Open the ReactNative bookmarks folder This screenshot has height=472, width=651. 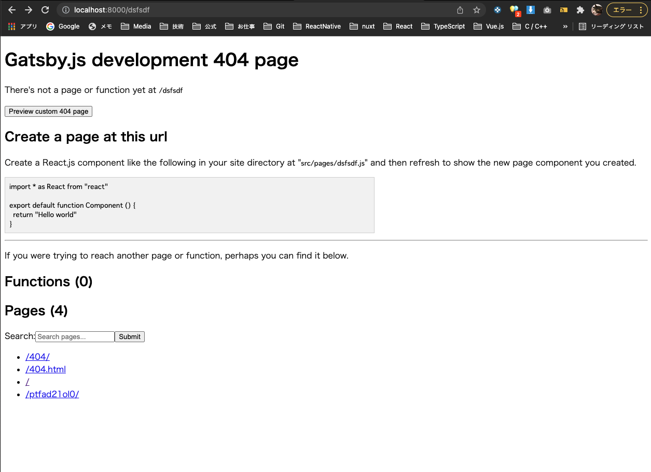(317, 26)
